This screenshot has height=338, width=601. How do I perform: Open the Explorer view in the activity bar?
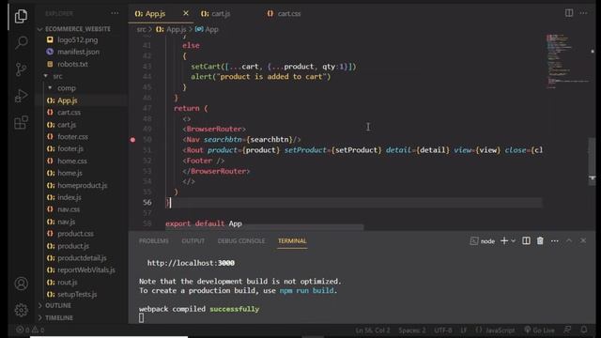[x=21, y=16]
